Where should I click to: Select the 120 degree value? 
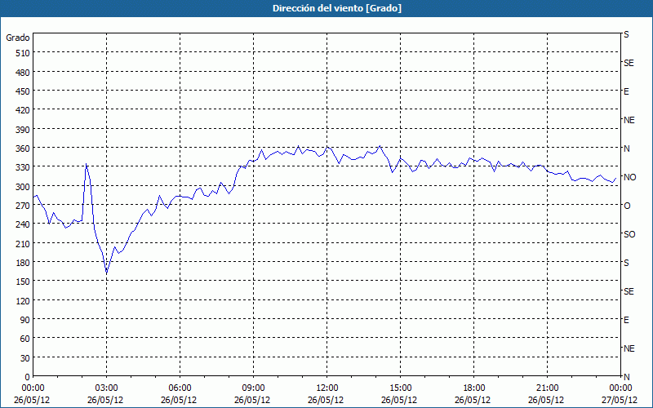pos(24,301)
